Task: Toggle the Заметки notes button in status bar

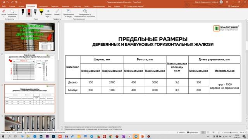Action: [x=181, y=132]
